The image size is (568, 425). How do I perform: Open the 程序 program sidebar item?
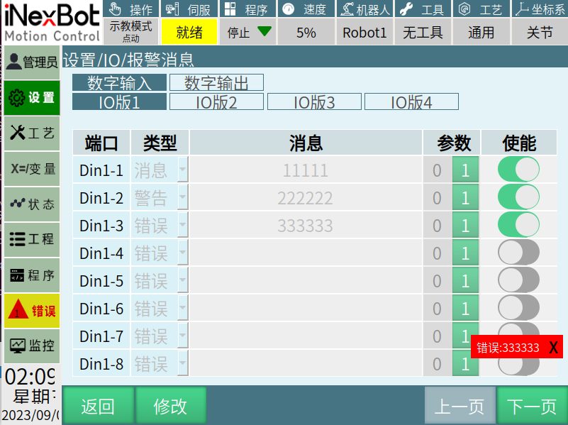coord(31,275)
